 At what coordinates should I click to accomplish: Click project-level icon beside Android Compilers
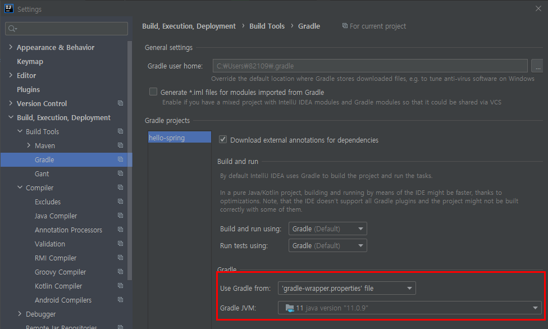(120, 300)
